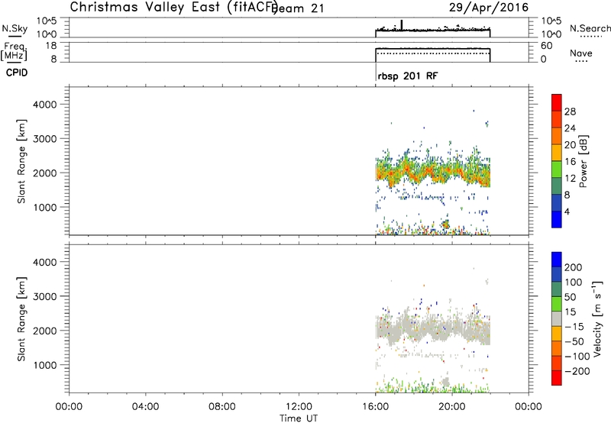Click the 'rbsp 201 RF' program ID text

coord(408,76)
